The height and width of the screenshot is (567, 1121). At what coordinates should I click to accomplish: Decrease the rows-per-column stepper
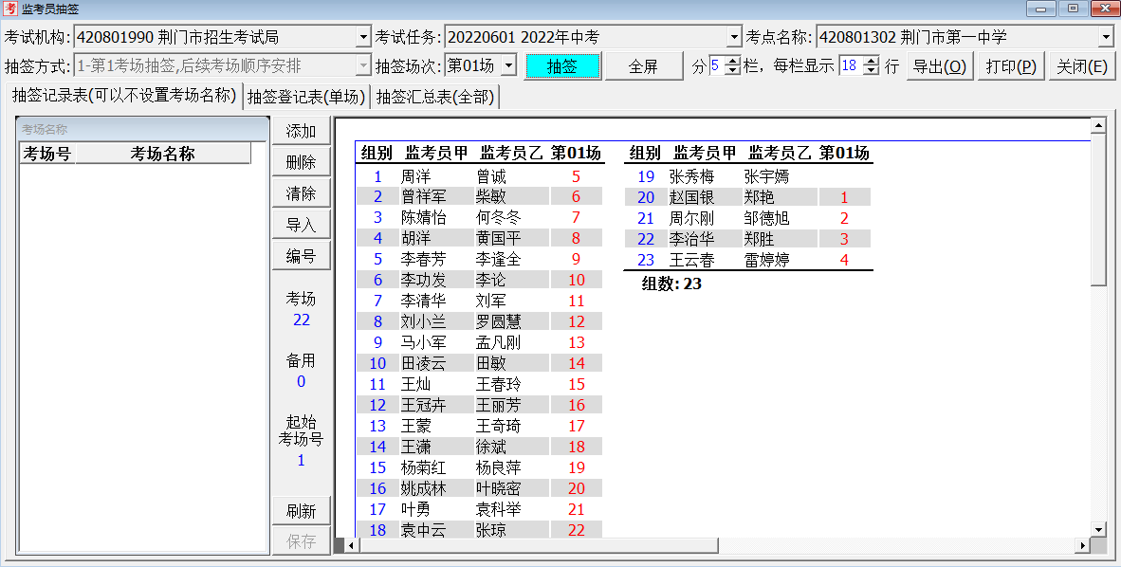(x=872, y=71)
